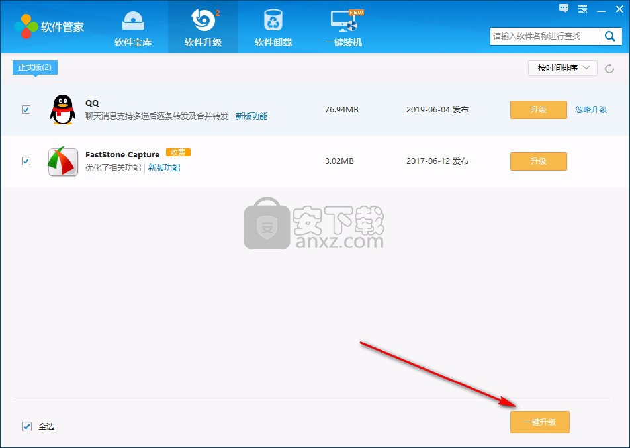Open the 软件卸载 uninstall tab

pyautogui.click(x=273, y=27)
